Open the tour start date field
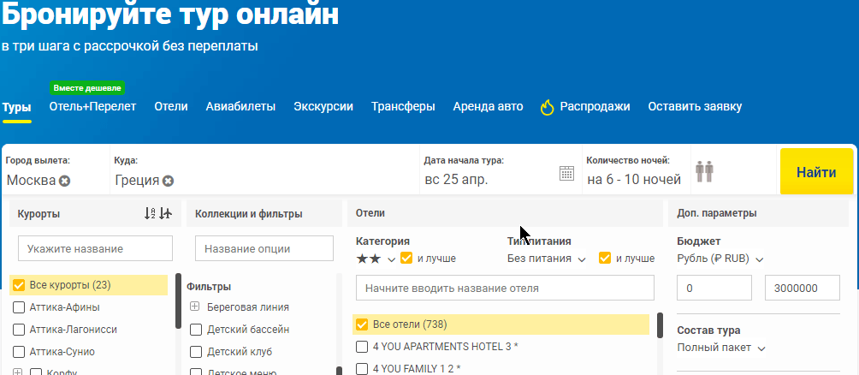Screen dimensions: 859x375 point(500,170)
